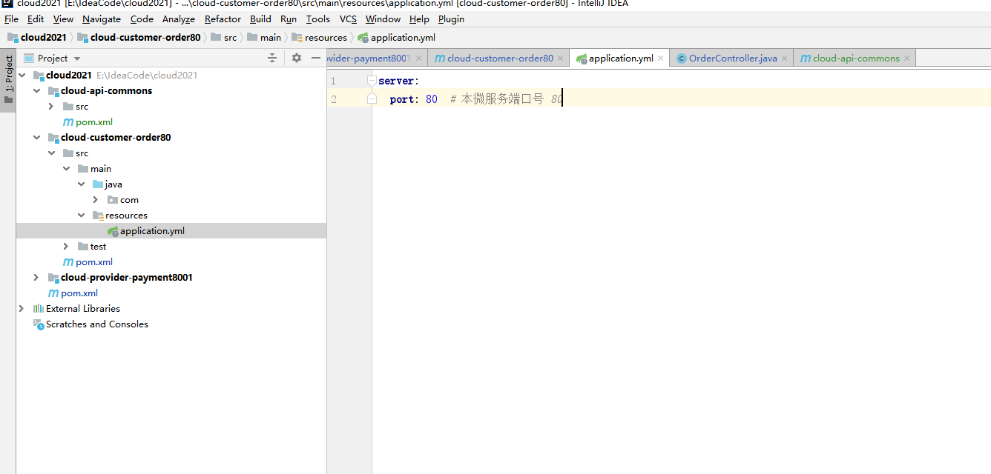Click the Collapse All icon in Project panel

[272, 58]
